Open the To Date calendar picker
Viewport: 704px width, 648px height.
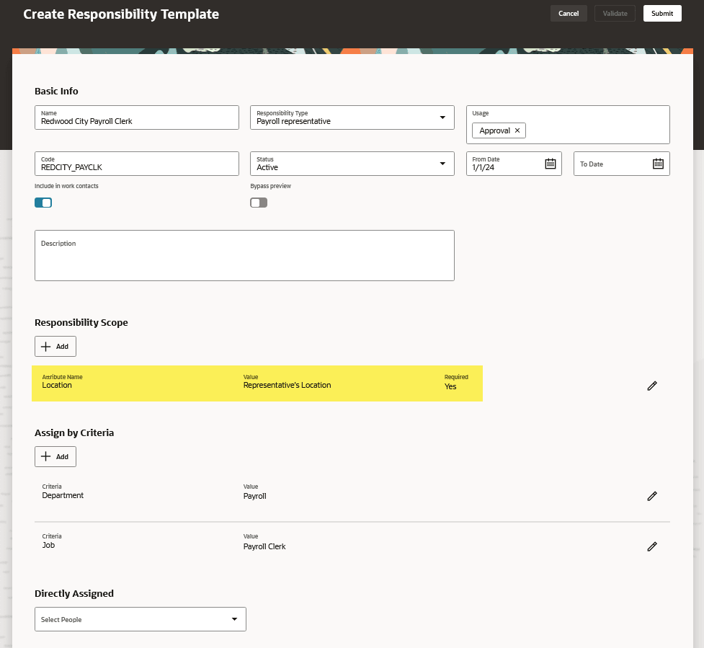click(x=658, y=164)
